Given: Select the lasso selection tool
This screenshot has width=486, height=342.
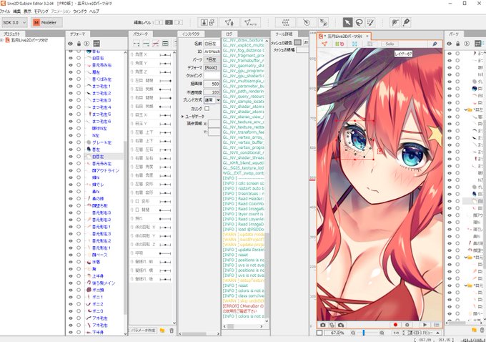Looking at the screenshot, I should point(359,22).
